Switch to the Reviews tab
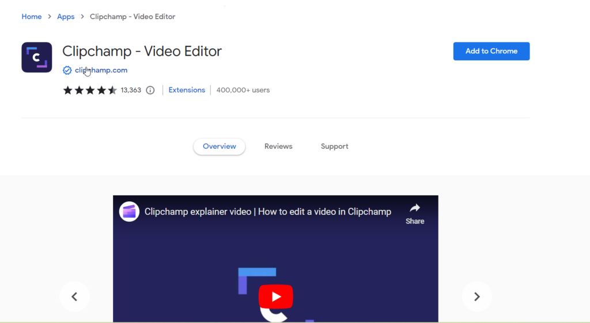This screenshot has width=590, height=323. (278, 147)
